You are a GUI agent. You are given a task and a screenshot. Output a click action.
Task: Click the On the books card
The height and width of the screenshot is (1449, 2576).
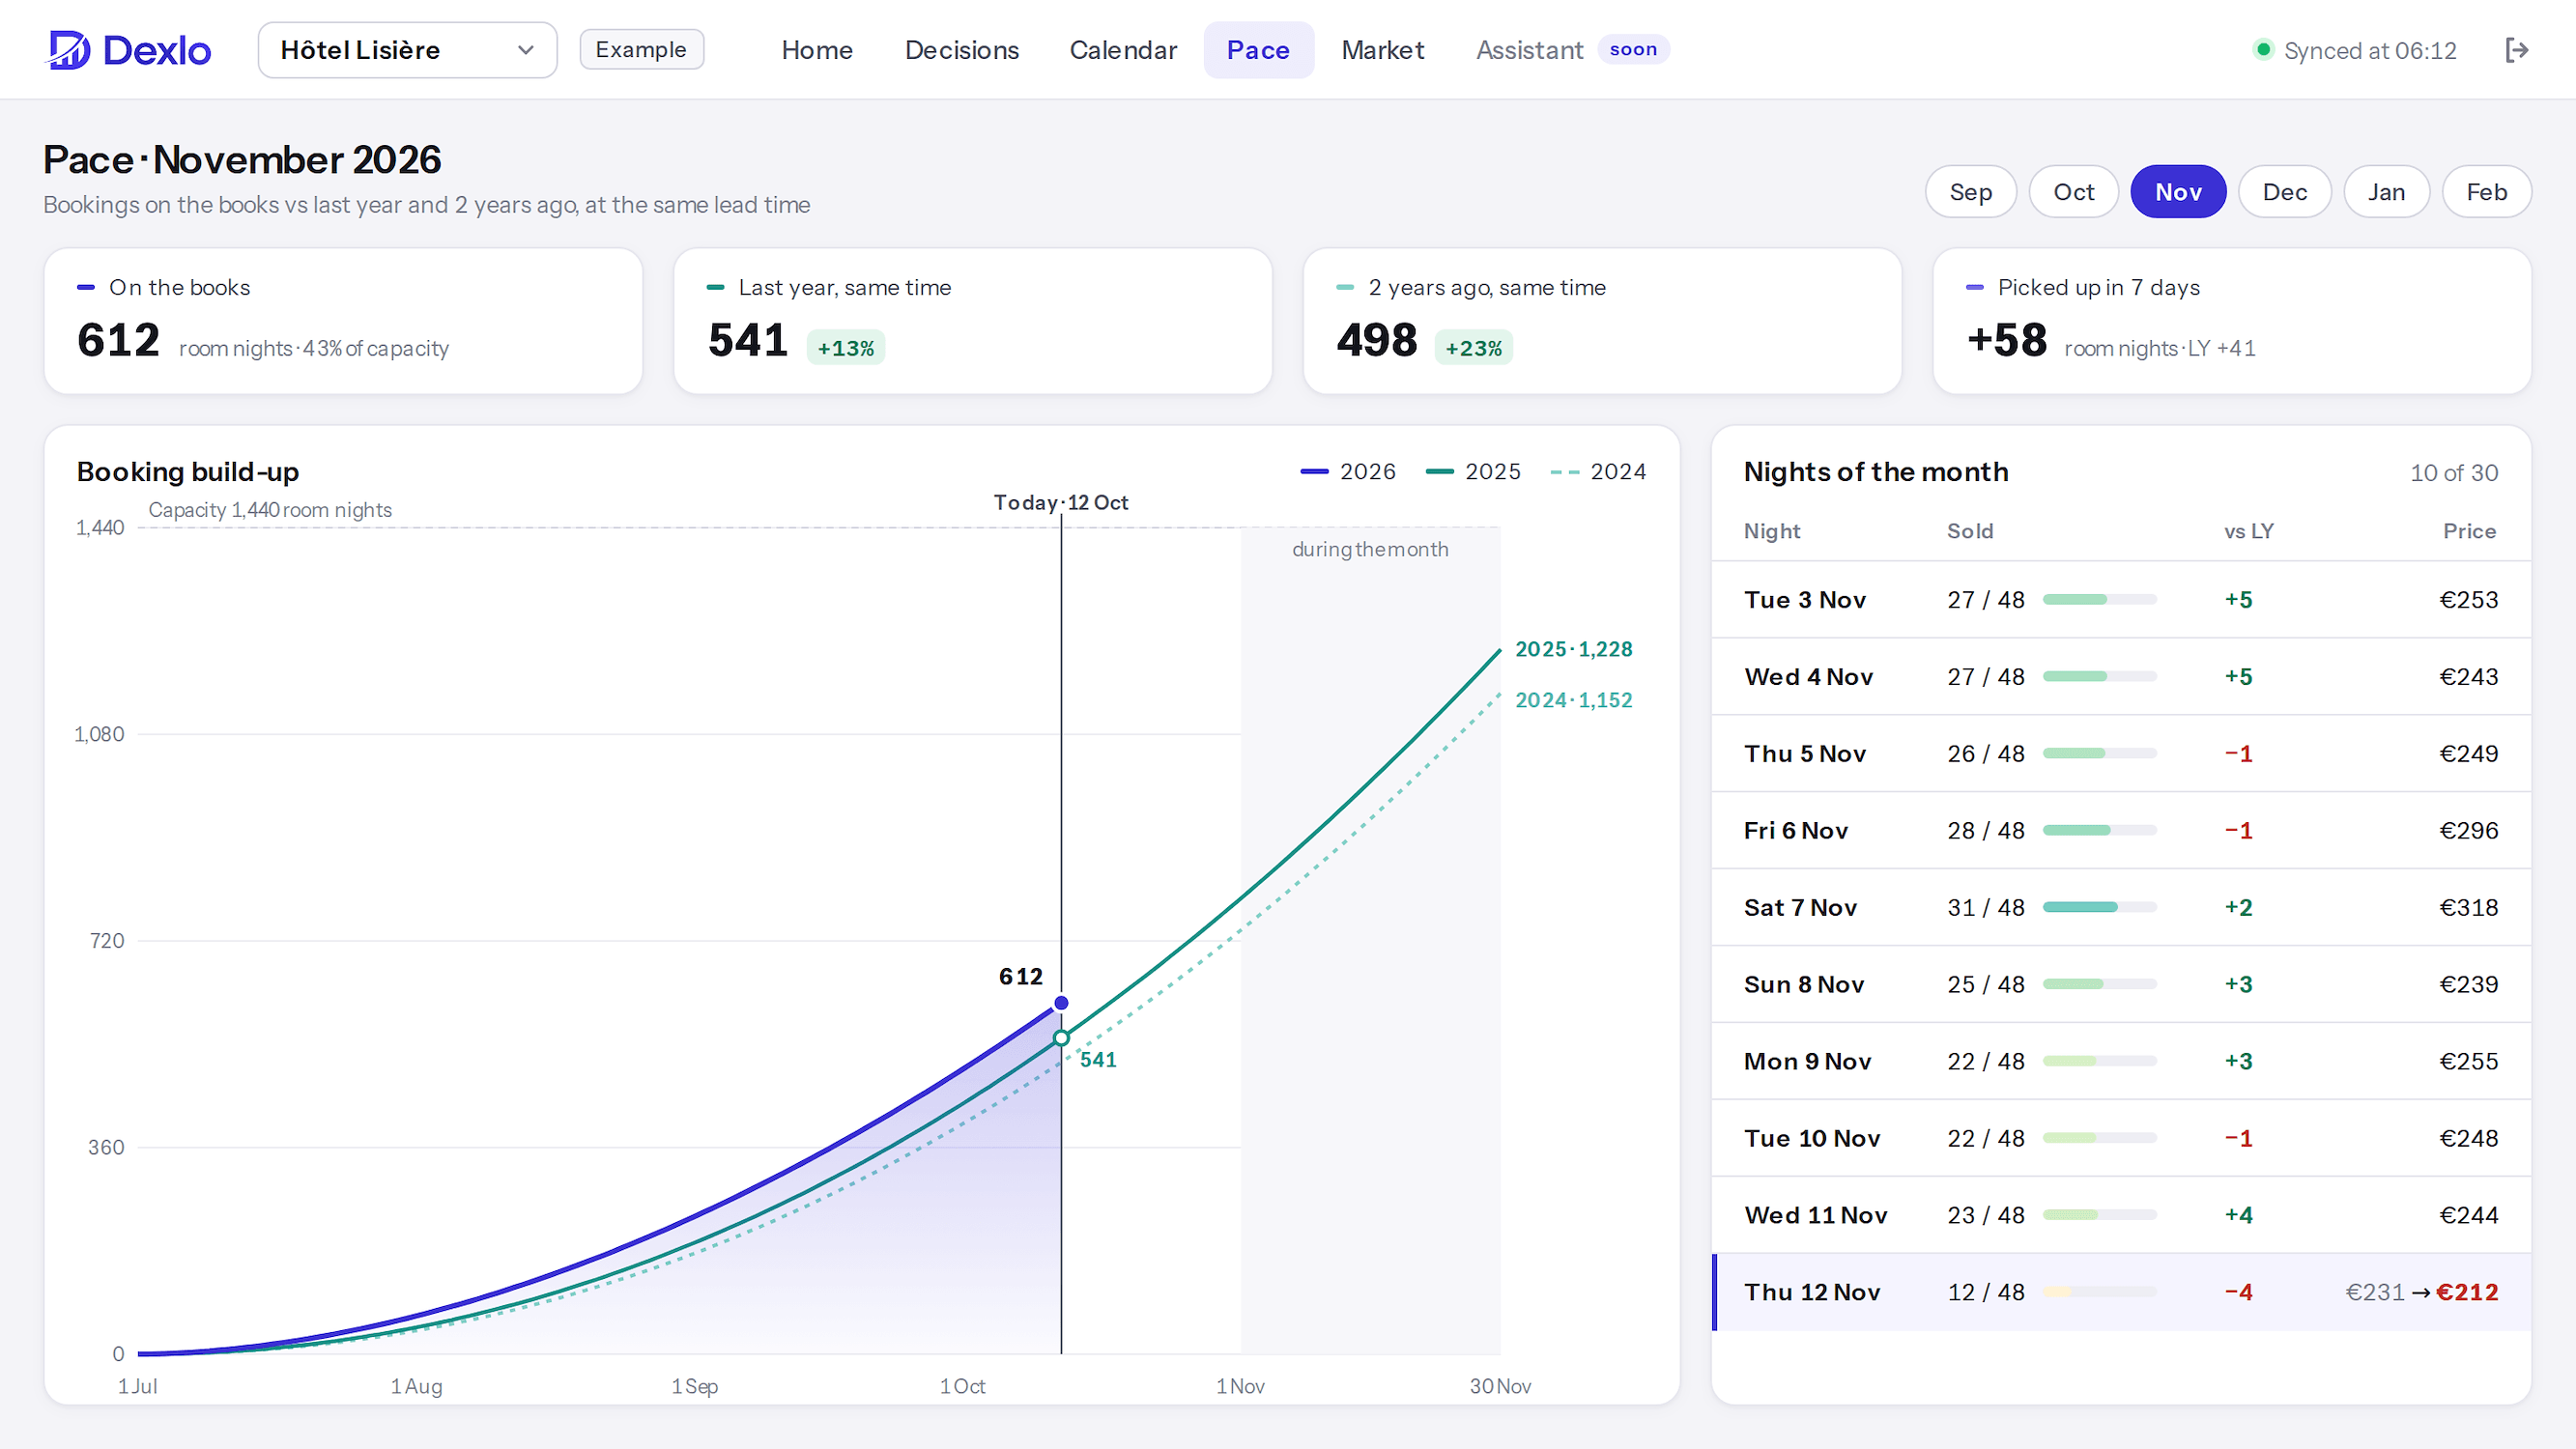(343, 321)
